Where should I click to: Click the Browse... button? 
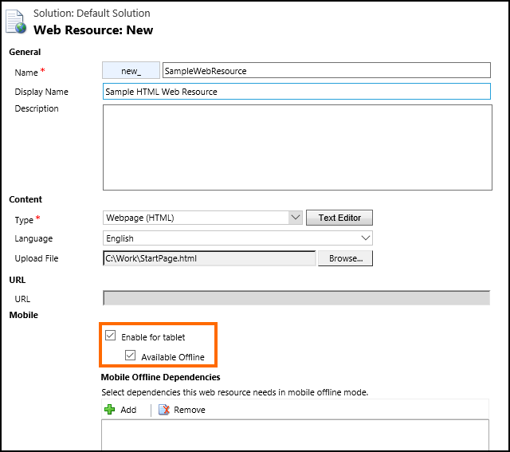[345, 258]
